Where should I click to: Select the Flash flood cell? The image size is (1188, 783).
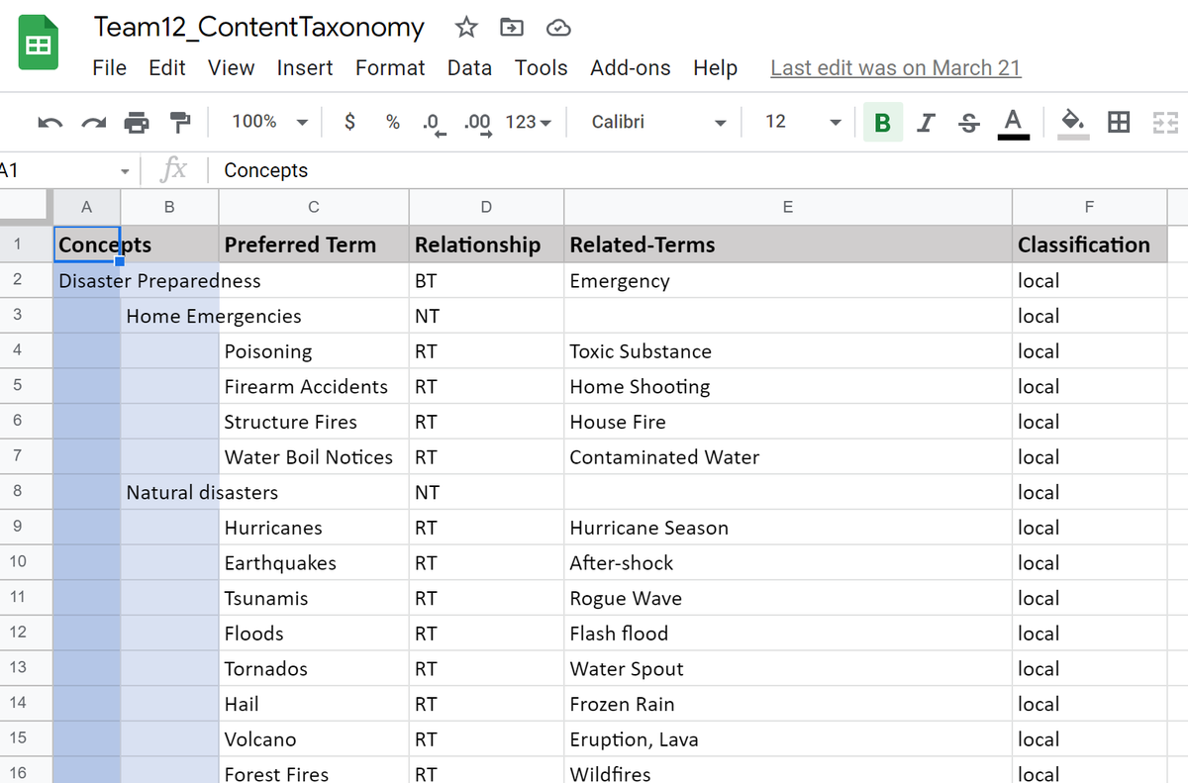pos(788,634)
